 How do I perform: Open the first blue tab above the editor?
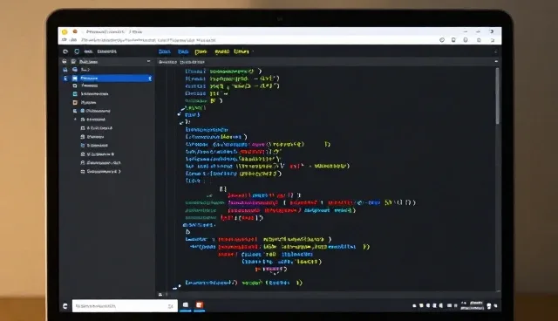click(165, 51)
